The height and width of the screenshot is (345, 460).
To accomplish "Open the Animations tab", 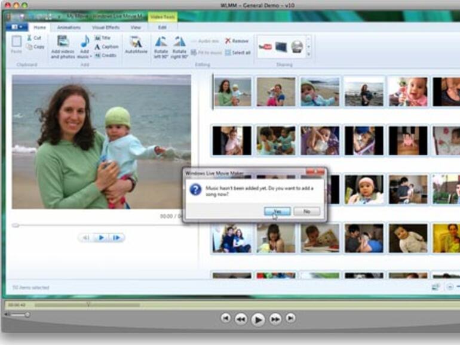I will point(69,27).
